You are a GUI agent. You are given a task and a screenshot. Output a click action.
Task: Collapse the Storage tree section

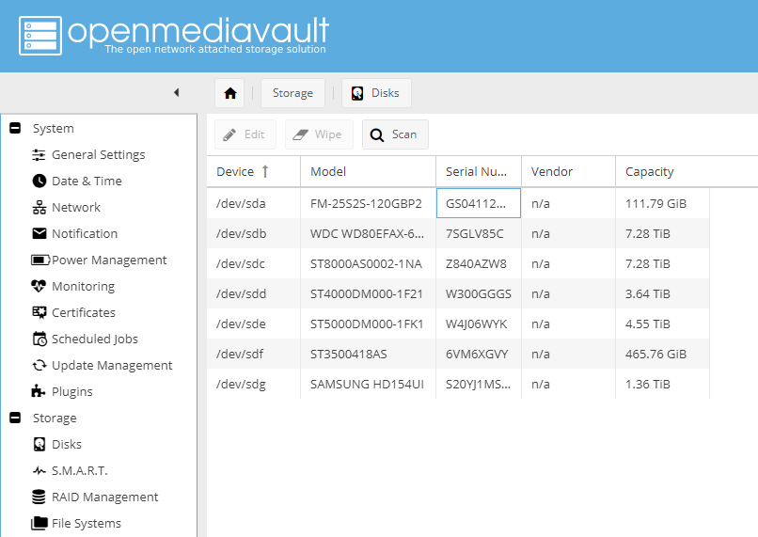click(15, 418)
